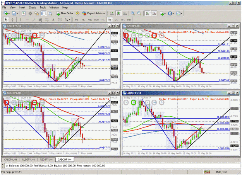Click the New Order button
The height and width of the screenshot is (175, 242).
click(x=65, y=14)
